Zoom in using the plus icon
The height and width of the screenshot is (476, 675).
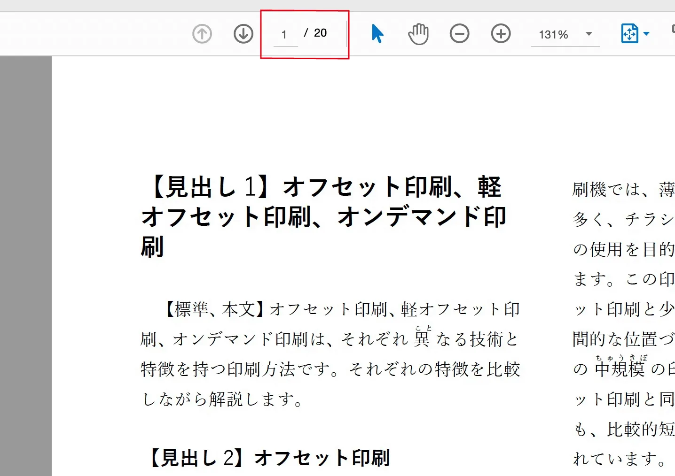[x=501, y=34]
